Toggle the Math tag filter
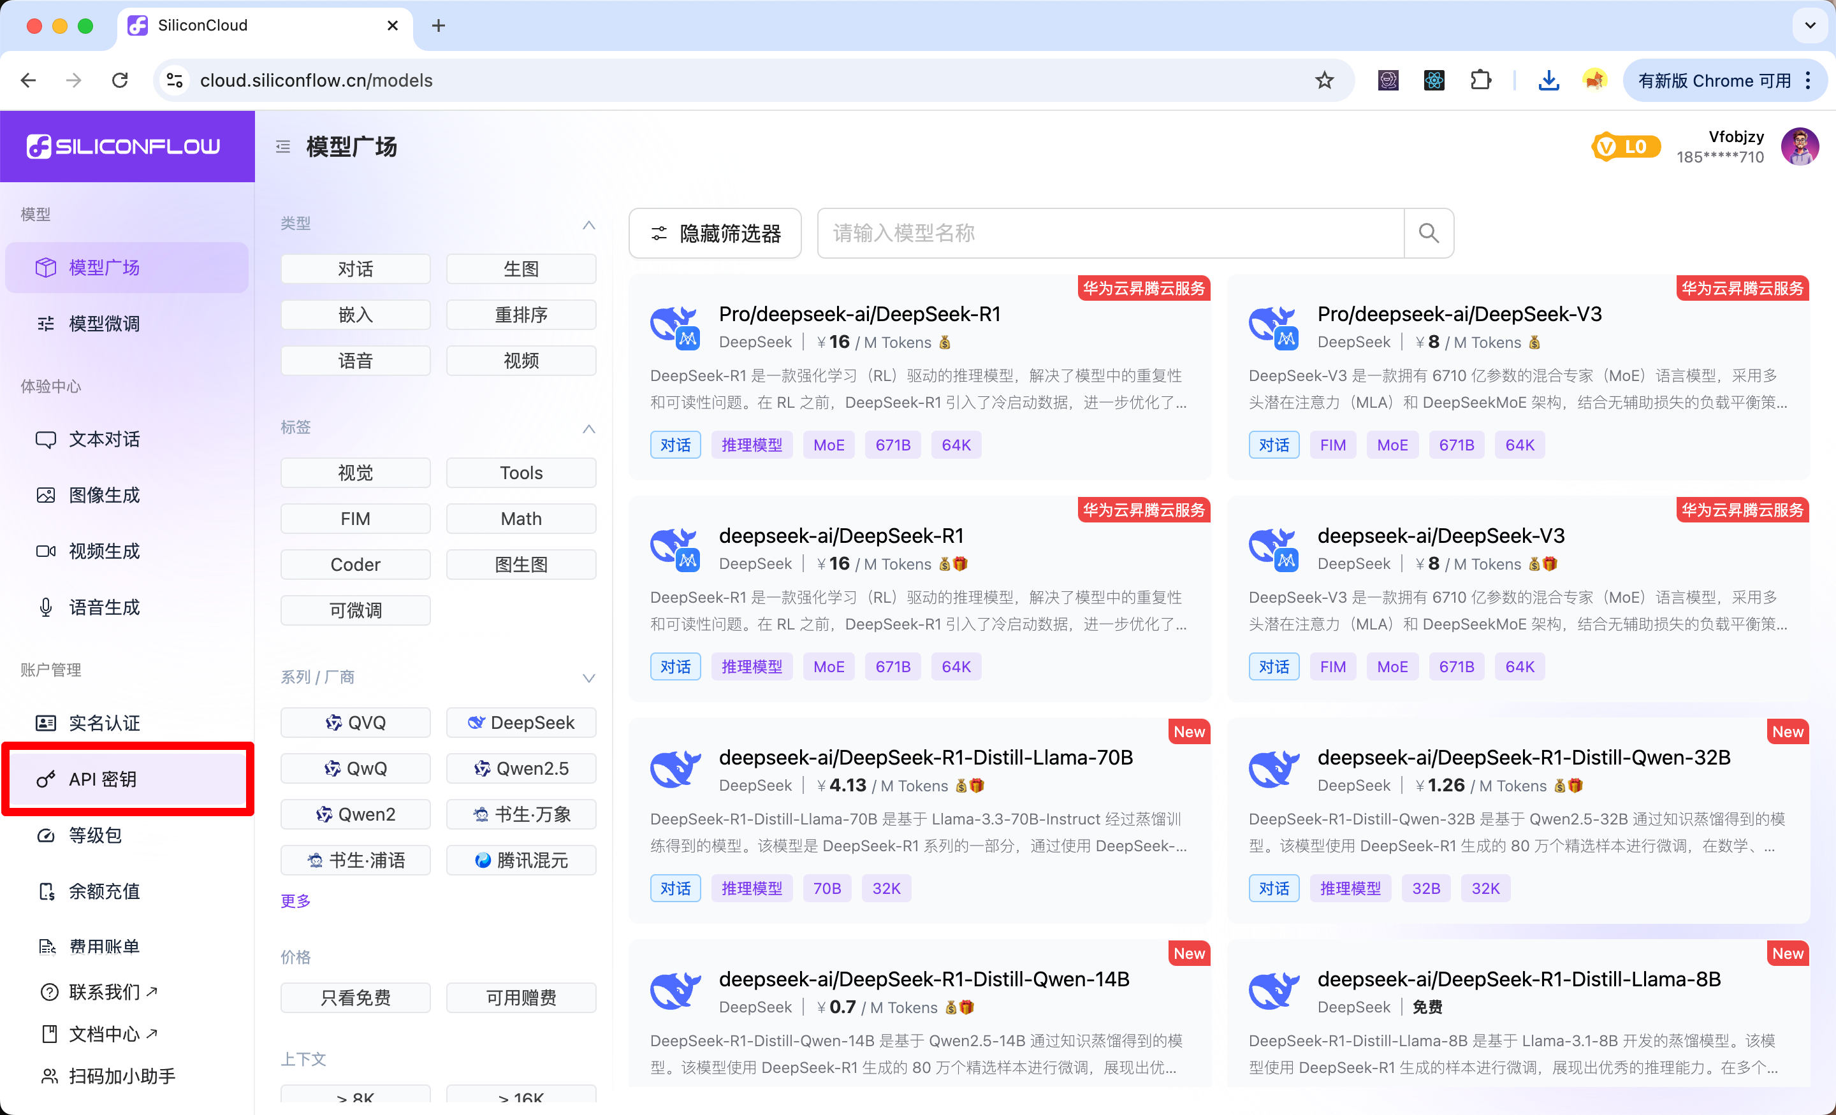 (x=521, y=519)
